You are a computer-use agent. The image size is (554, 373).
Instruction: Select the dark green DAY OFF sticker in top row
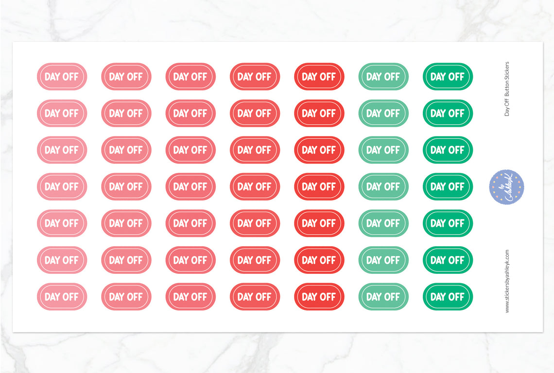(448, 77)
